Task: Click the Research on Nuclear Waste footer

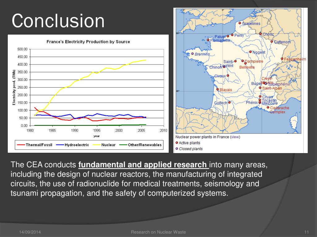Action: click(x=158, y=232)
